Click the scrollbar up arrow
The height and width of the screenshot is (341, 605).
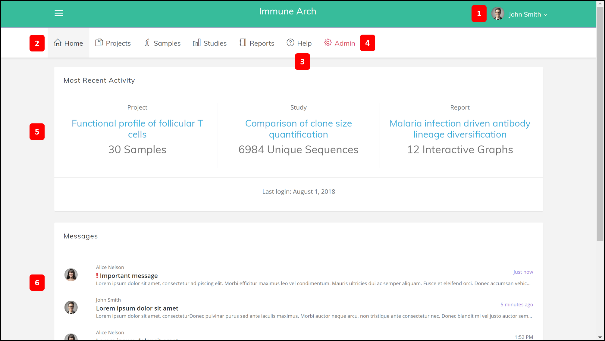(600, 4)
